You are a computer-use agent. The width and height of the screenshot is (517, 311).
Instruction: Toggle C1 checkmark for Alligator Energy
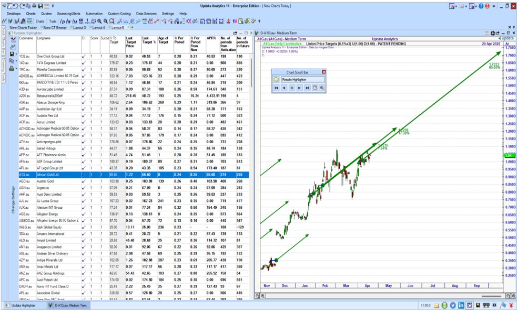pyautogui.click(x=84, y=215)
